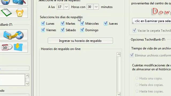171x96 pixels.
Task: Click Ingresar su horario de respaldo button
Action: point(80,41)
